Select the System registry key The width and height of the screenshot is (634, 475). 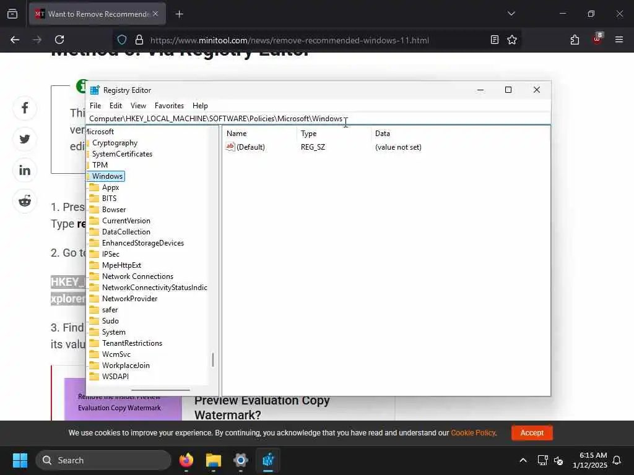coord(114,332)
